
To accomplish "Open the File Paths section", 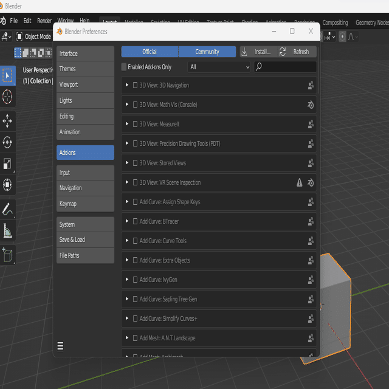I will point(85,255).
